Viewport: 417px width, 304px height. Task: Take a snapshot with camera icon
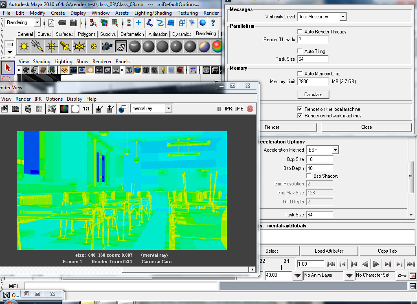click(15, 109)
